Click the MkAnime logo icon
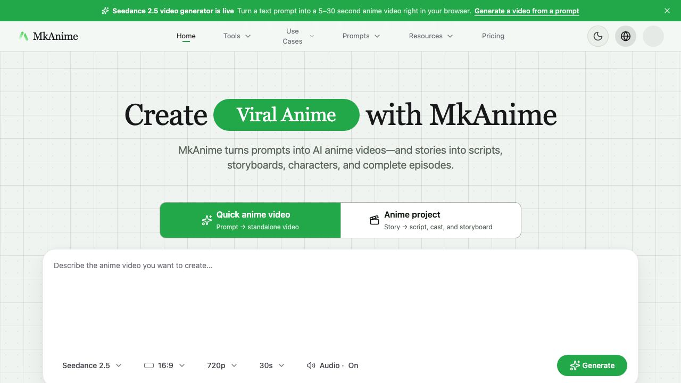The image size is (681, 383). [23, 36]
